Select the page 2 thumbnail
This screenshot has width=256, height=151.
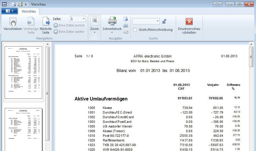[x=23, y=130]
